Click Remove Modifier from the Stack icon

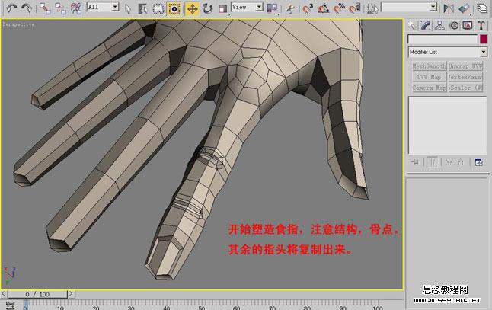tap(461, 162)
